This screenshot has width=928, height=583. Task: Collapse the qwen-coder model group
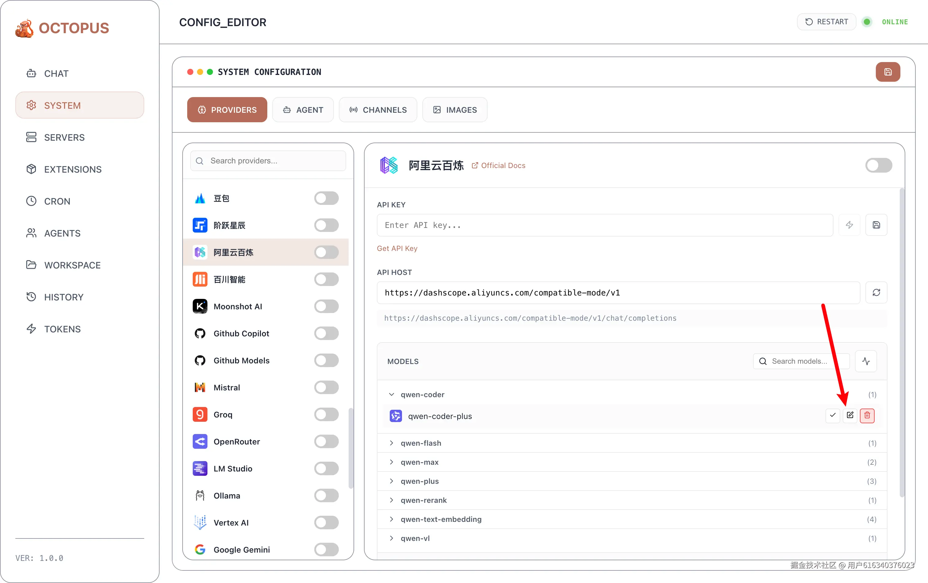tap(391, 394)
